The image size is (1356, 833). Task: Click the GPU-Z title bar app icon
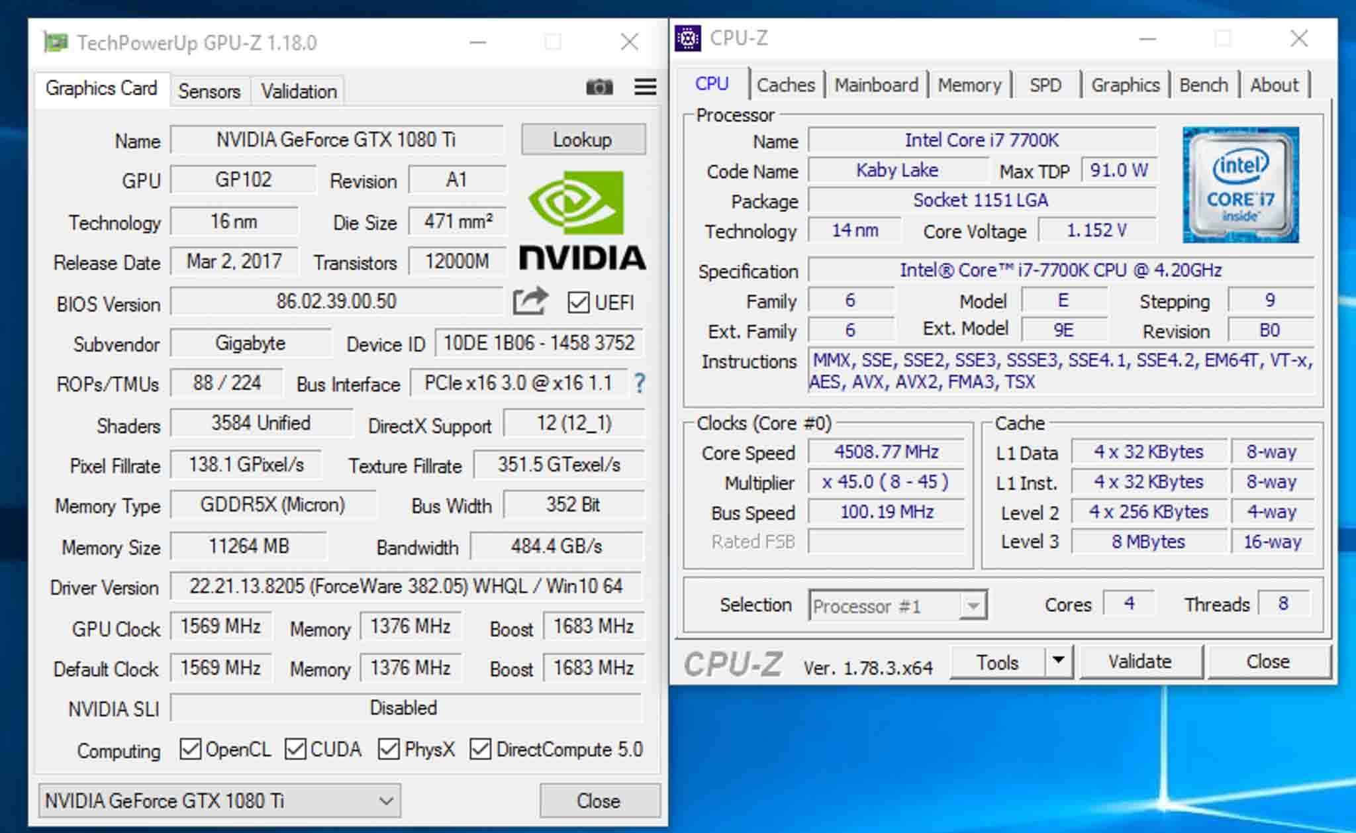click(x=56, y=42)
